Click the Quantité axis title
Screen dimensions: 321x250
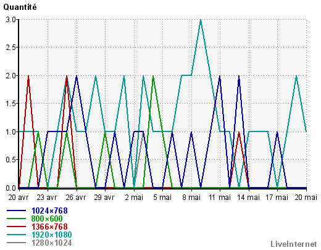point(20,7)
